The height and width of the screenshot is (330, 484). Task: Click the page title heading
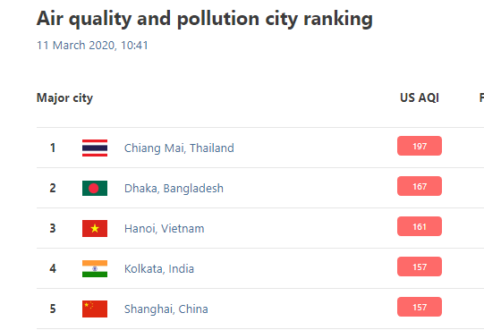(205, 19)
